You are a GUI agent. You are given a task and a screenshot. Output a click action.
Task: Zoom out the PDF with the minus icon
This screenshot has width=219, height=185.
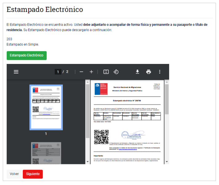(81, 72)
